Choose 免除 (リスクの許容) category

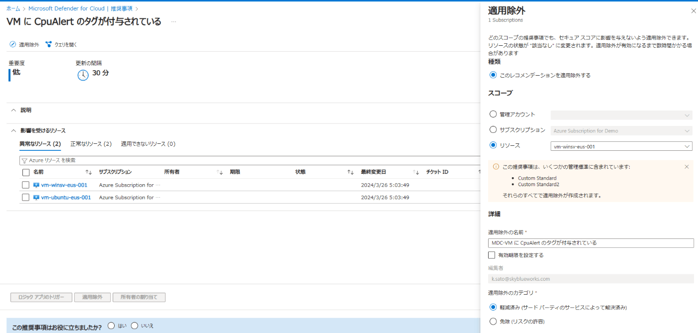click(x=493, y=322)
